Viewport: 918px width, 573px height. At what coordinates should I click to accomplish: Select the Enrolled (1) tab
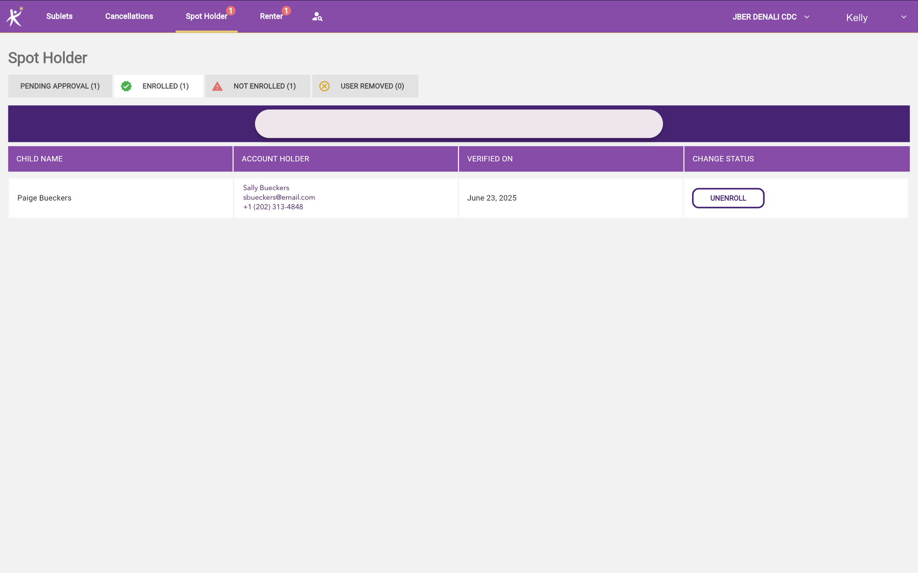(158, 86)
